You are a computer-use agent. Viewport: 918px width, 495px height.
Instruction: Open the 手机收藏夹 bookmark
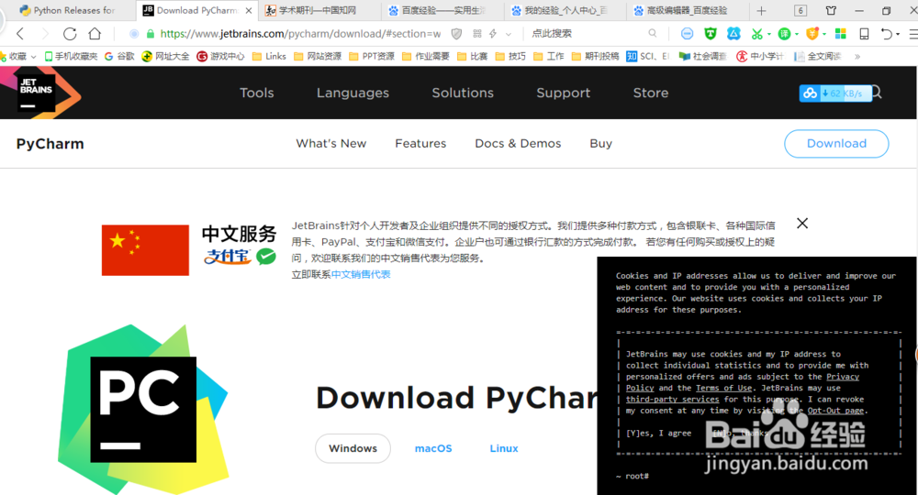click(71, 56)
